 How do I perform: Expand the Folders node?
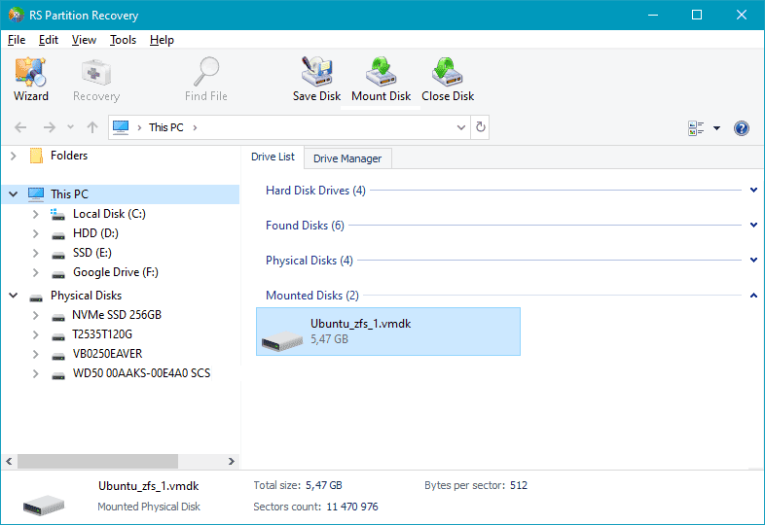tap(14, 156)
